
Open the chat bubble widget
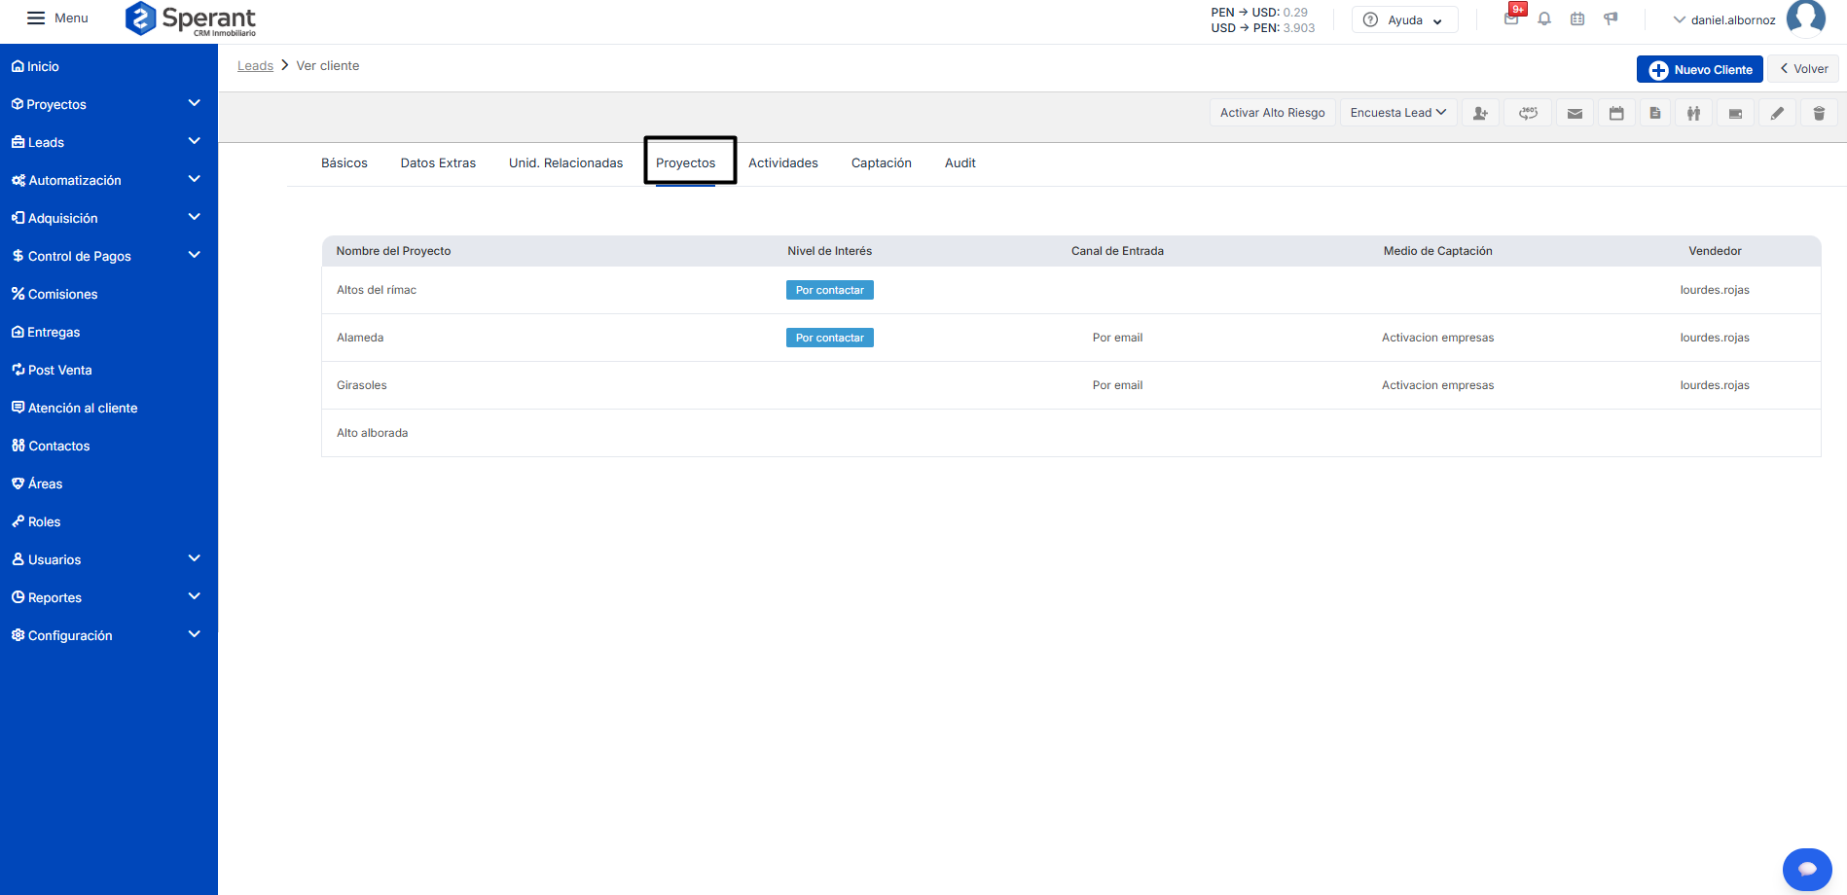(x=1807, y=869)
